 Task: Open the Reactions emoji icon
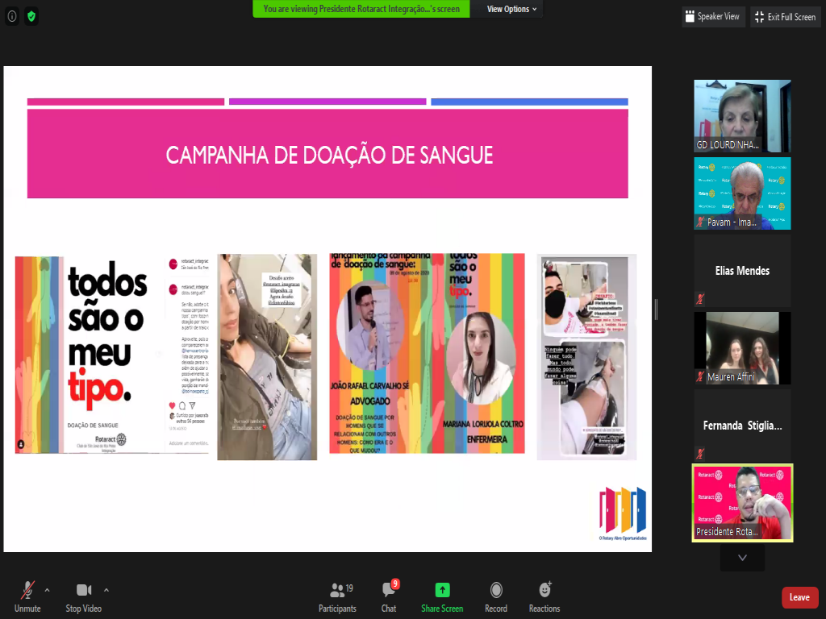pyautogui.click(x=544, y=590)
